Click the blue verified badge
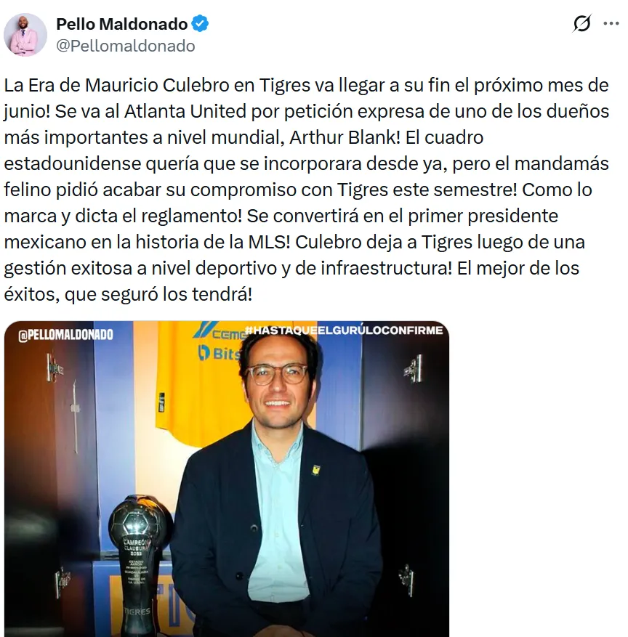Image resolution: width=628 pixels, height=637 pixels. pos(200,23)
